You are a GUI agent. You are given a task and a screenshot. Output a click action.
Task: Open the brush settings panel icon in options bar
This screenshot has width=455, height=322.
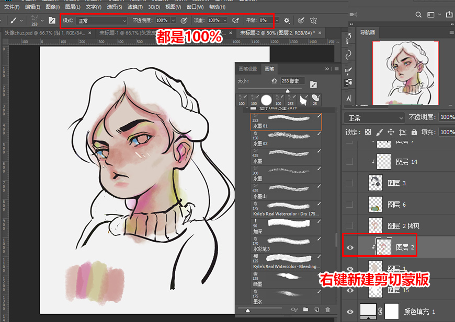pyautogui.click(x=52, y=20)
